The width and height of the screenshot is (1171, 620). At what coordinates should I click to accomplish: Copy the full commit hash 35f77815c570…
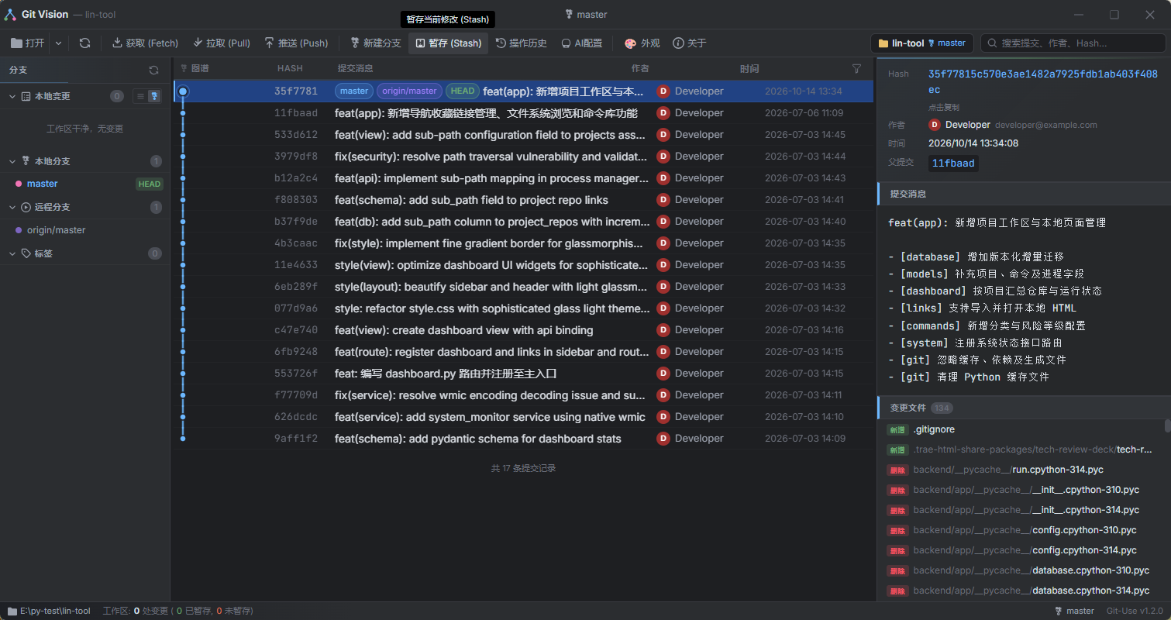[1042, 82]
